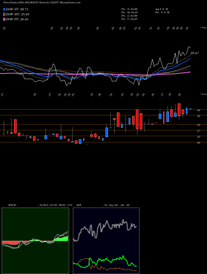Click inside the green MACD histogram chart

point(35,241)
